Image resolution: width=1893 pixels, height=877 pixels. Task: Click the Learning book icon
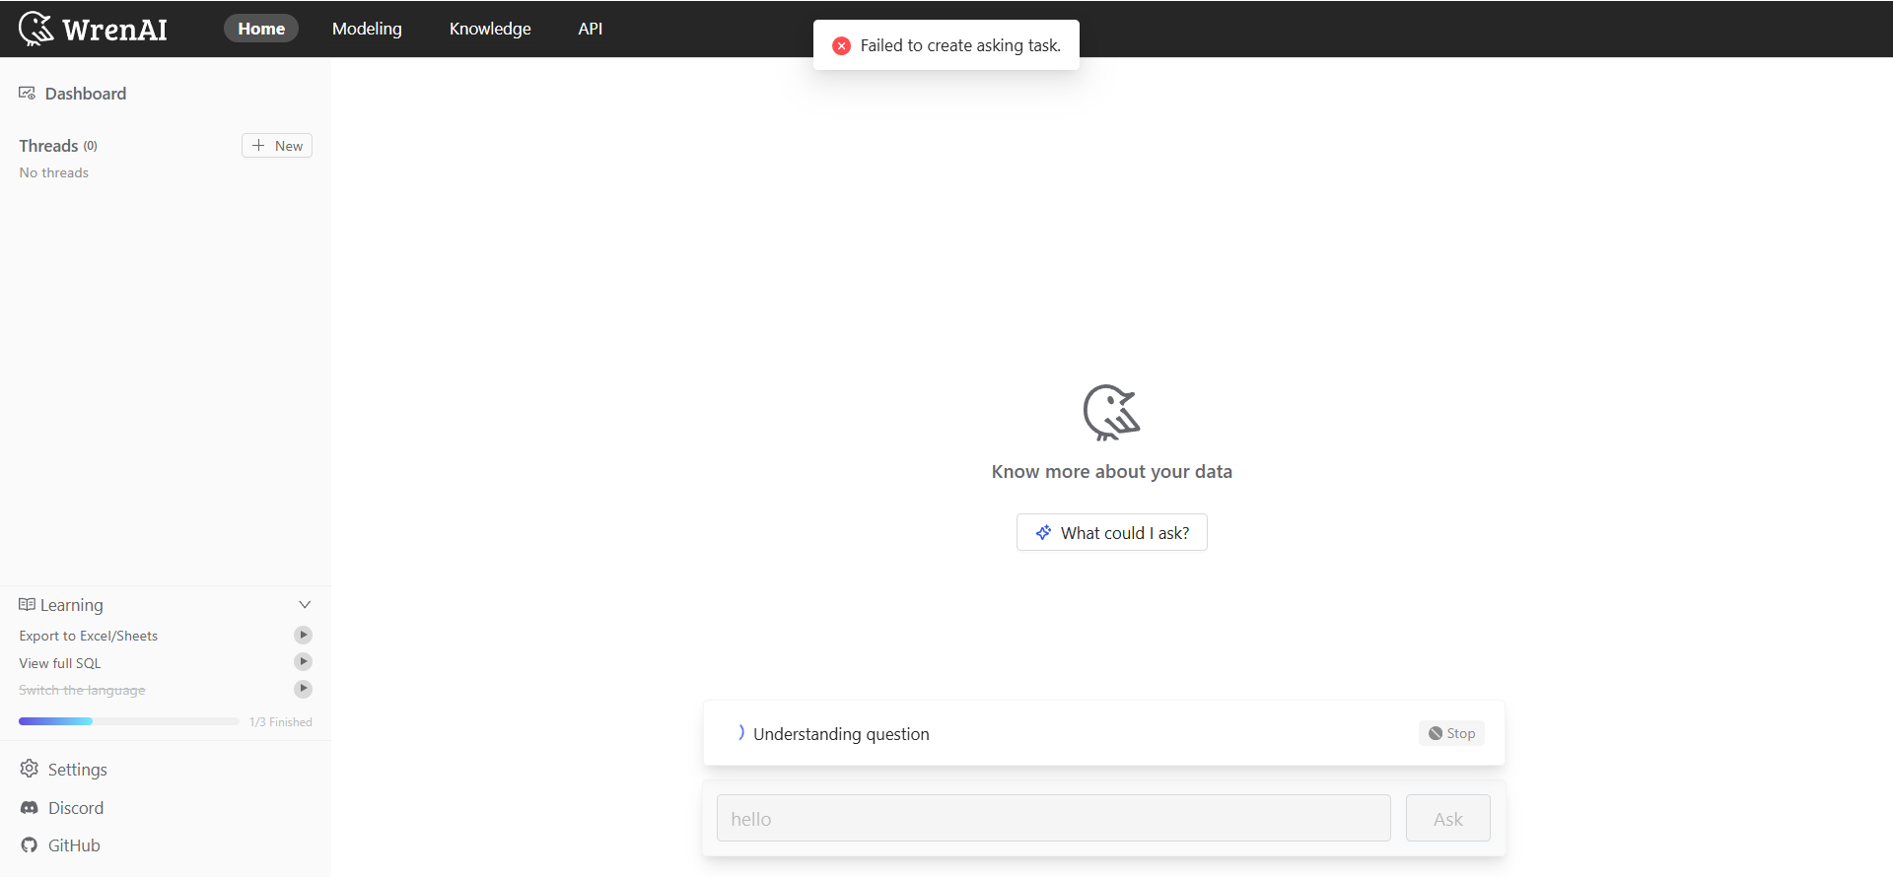(x=27, y=604)
